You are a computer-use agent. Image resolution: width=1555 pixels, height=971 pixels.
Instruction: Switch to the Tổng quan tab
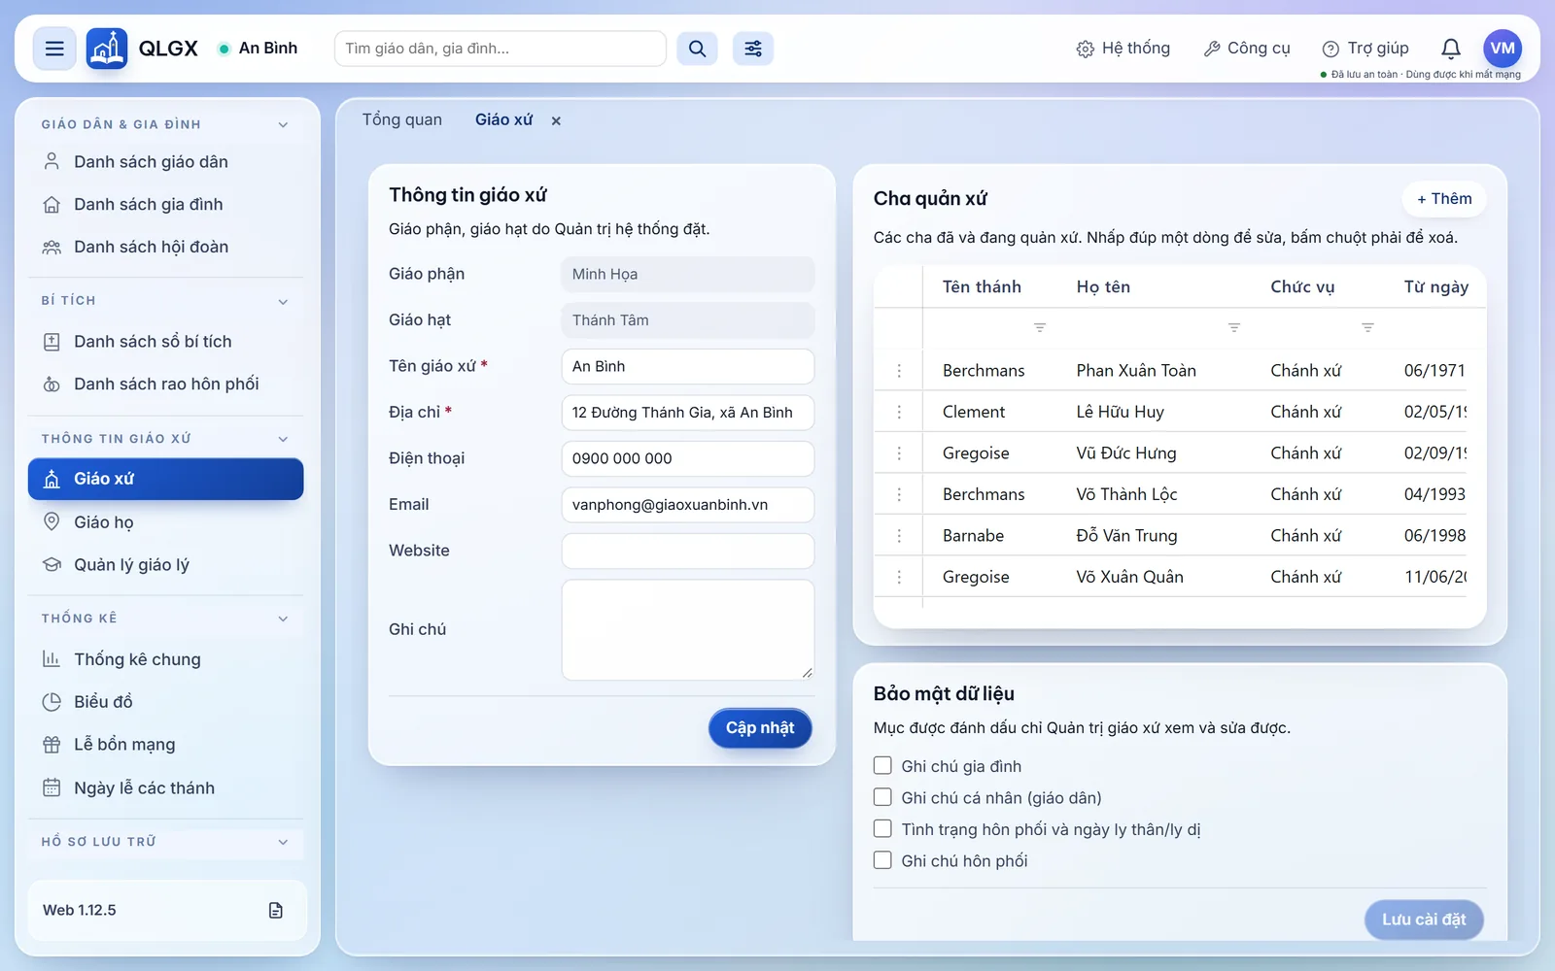click(402, 119)
